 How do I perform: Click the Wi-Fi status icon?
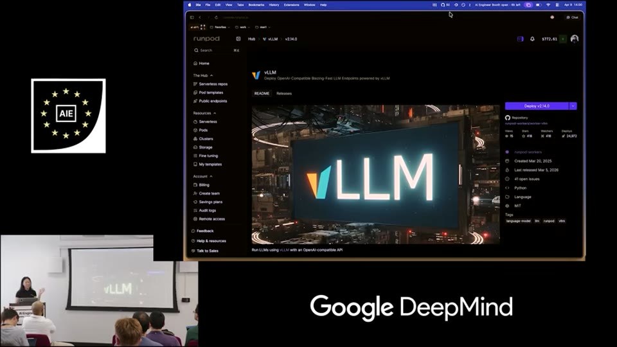[548, 4]
